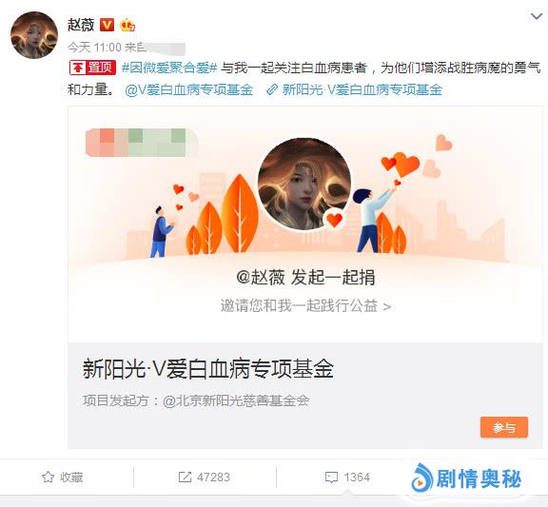Image resolution: width=548 pixels, height=507 pixels.
Task: Click the orange 参与 button
Action: [504, 427]
